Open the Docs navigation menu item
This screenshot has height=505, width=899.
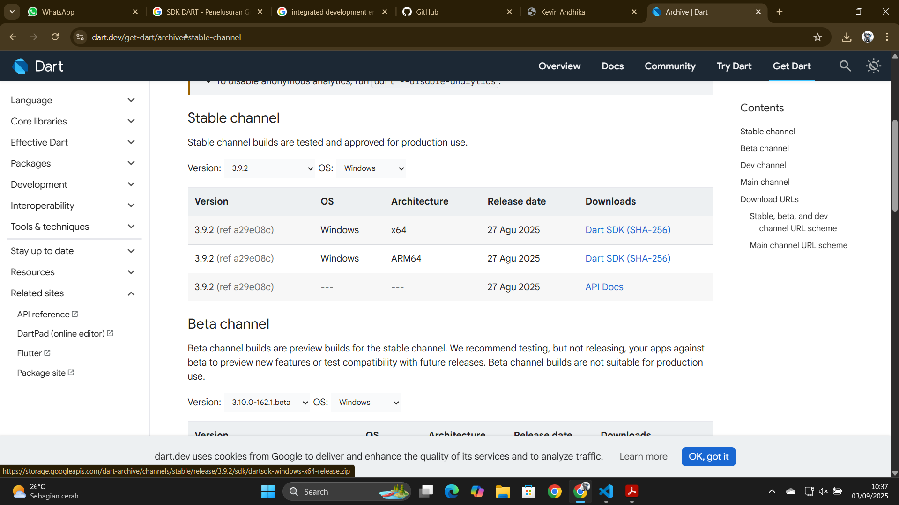tap(612, 66)
